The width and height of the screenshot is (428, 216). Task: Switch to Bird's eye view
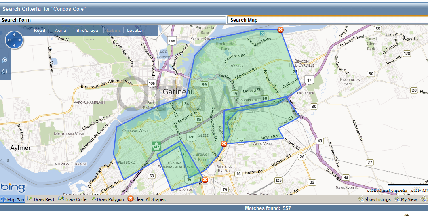87,31
